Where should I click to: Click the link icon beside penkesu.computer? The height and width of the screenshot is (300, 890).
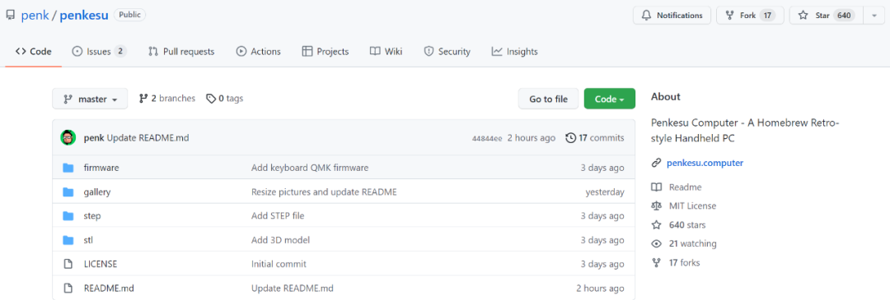click(x=656, y=163)
